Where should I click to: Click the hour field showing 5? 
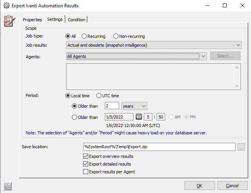(148, 117)
